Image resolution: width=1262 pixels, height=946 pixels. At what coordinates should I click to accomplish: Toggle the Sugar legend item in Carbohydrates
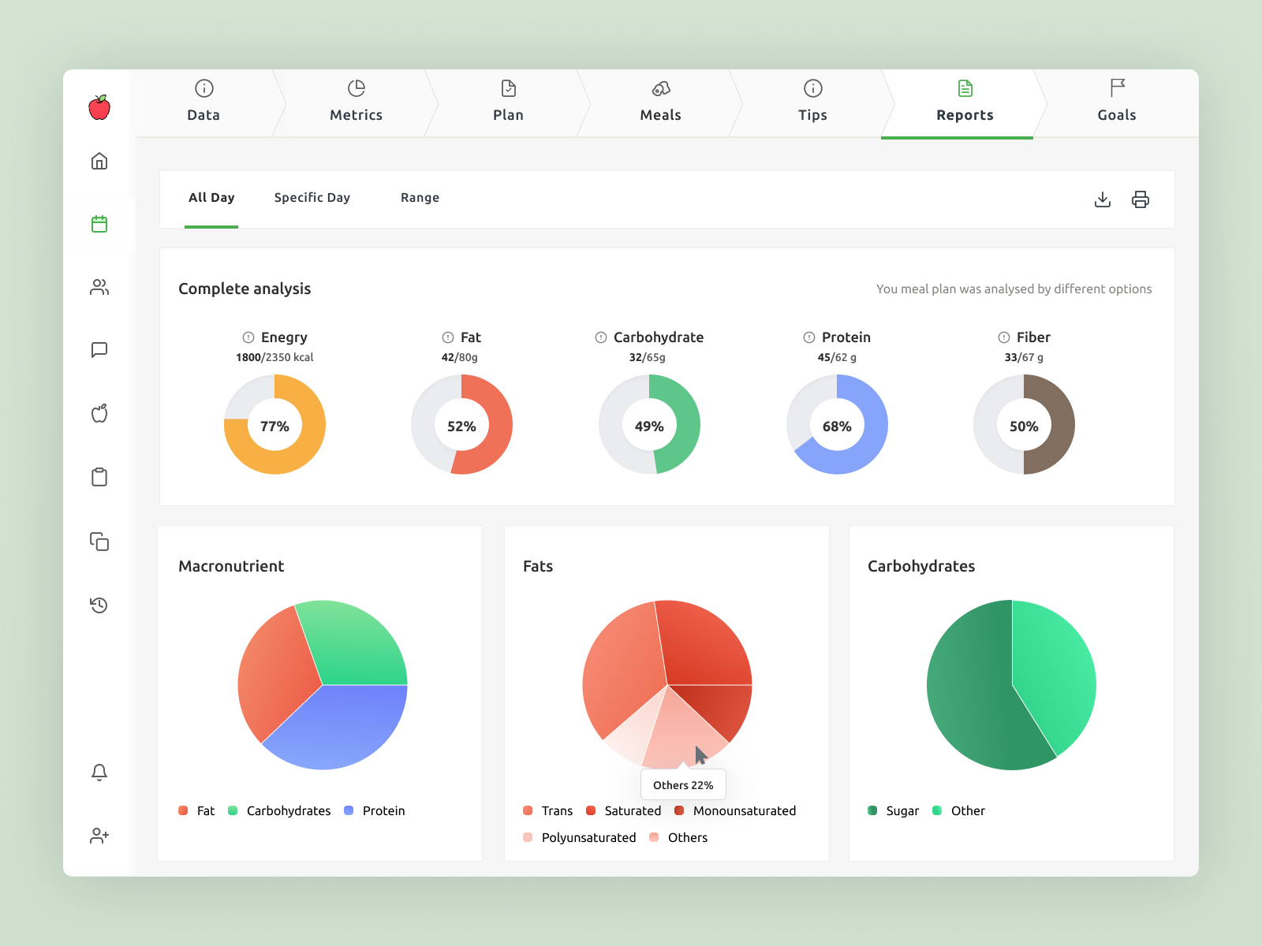(x=894, y=810)
